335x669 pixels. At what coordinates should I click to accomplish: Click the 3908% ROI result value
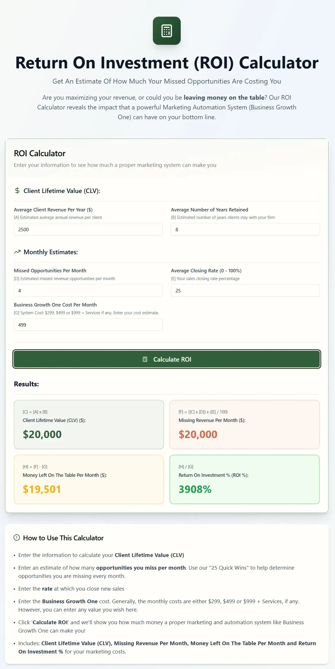click(x=195, y=489)
